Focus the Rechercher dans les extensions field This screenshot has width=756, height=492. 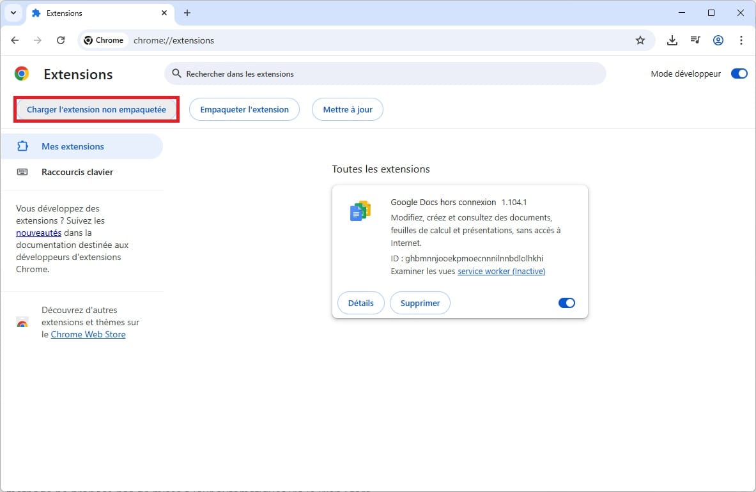click(x=385, y=73)
